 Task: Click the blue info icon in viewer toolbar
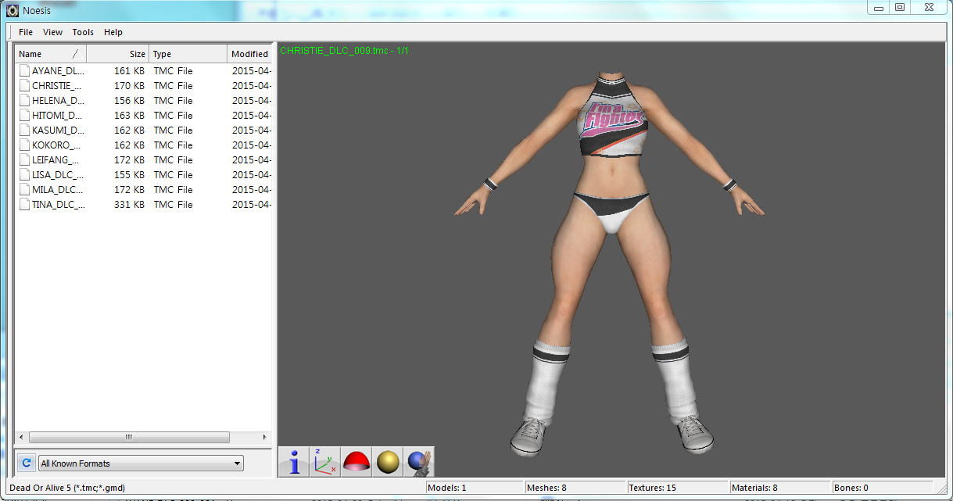click(294, 462)
